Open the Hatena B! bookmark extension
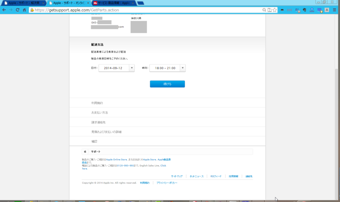 [x=298, y=10]
